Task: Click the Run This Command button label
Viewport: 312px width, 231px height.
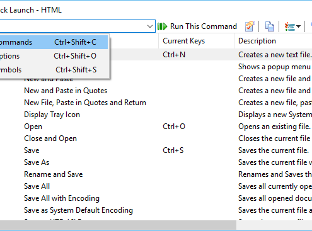Action: point(204,26)
